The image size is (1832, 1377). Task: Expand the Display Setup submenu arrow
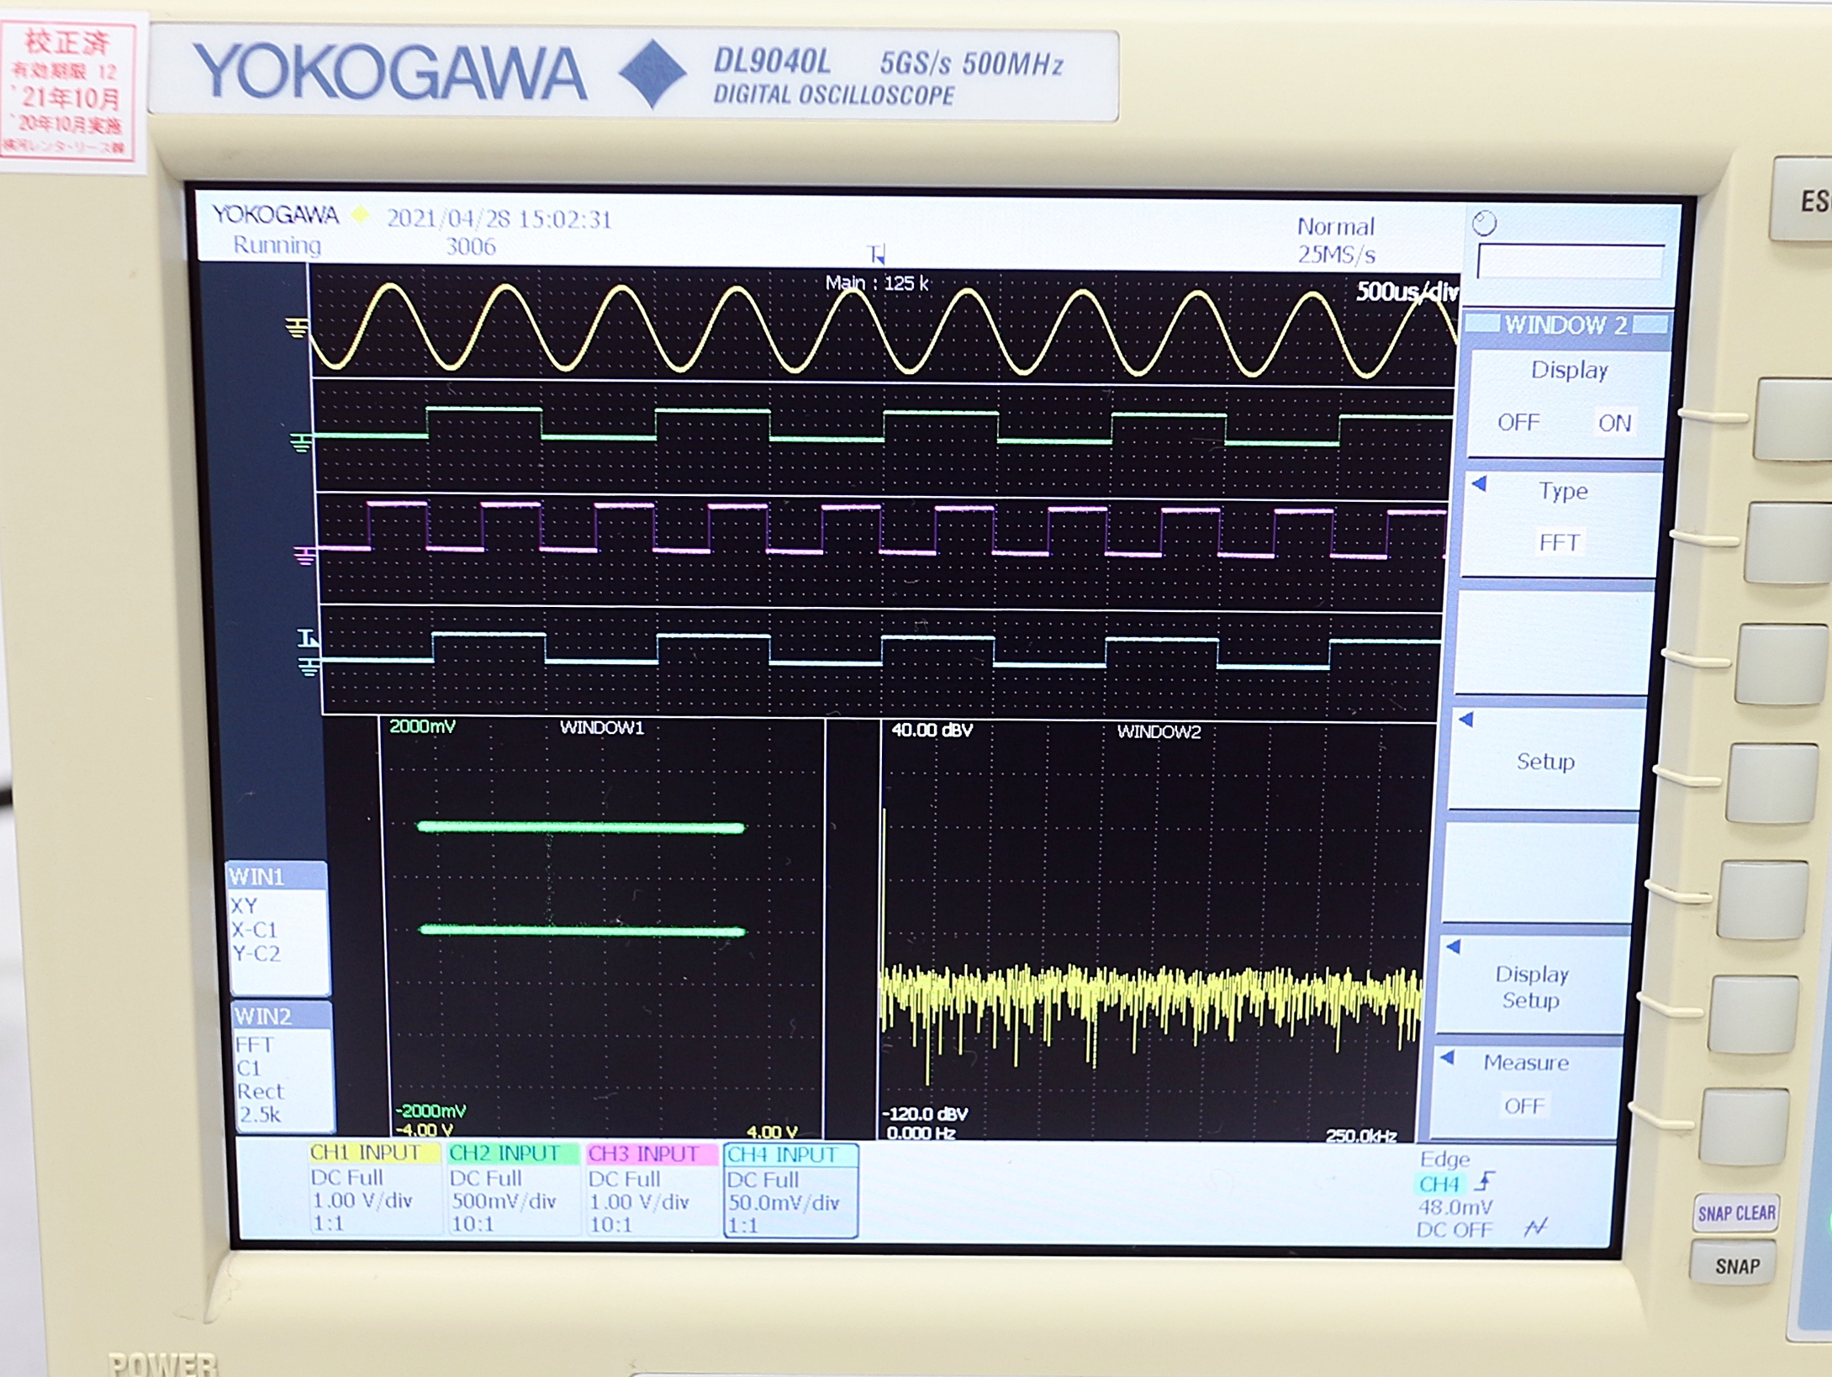coord(1454,947)
